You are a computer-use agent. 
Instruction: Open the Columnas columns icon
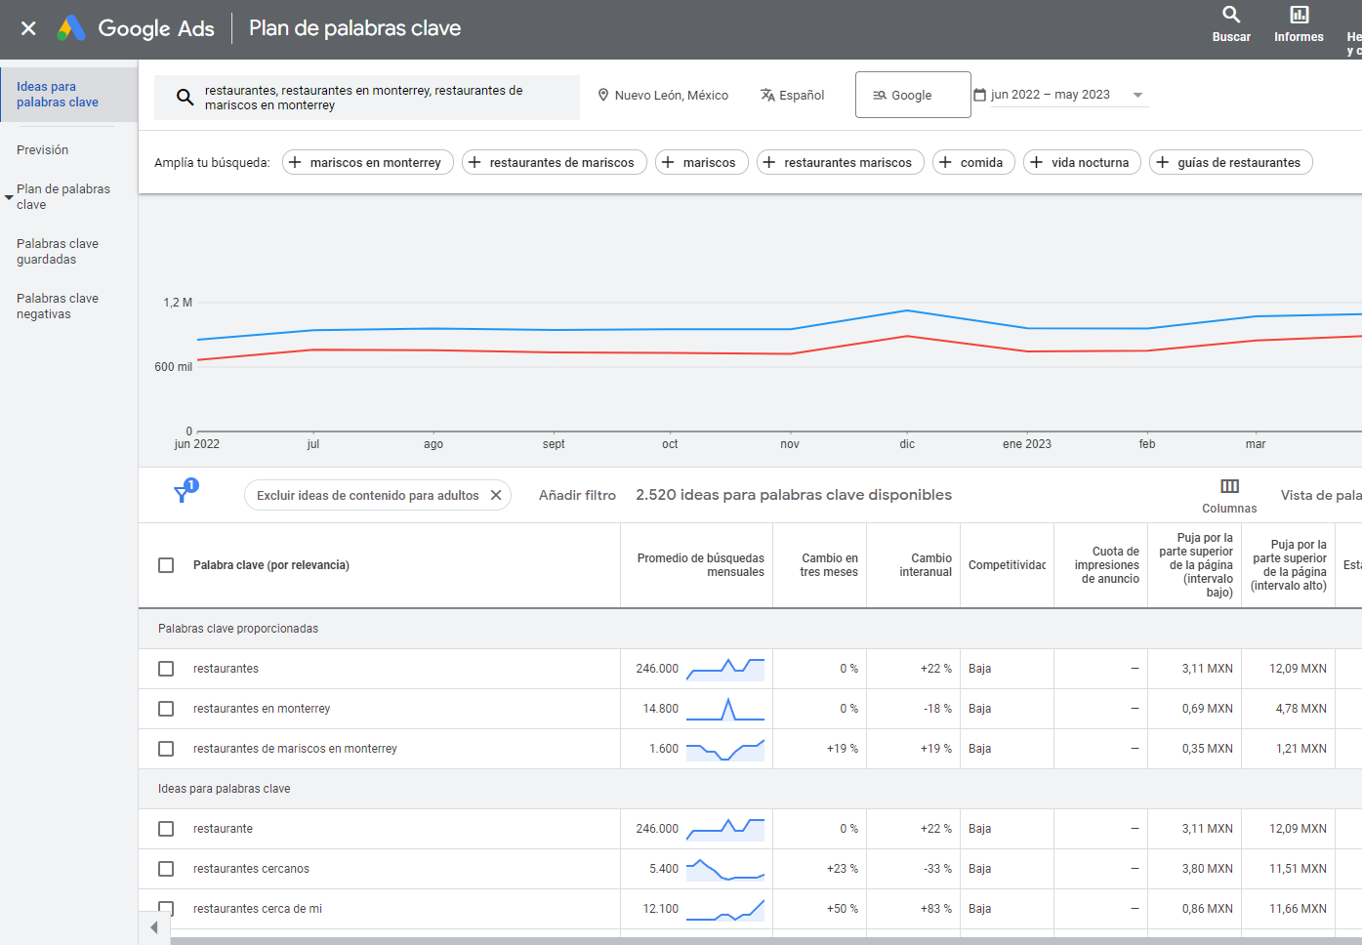click(x=1229, y=486)
